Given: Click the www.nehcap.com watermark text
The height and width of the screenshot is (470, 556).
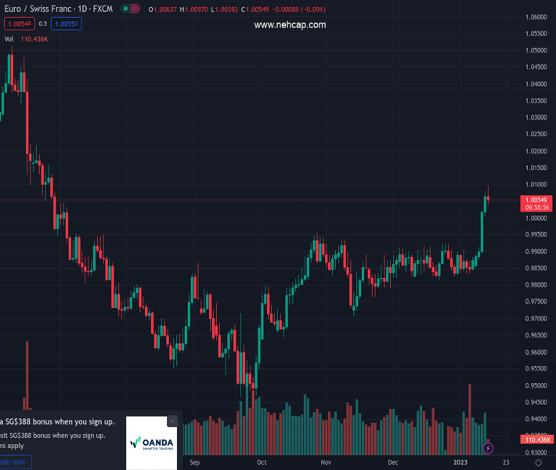Looking at the screenshot, I should [290, 25].
